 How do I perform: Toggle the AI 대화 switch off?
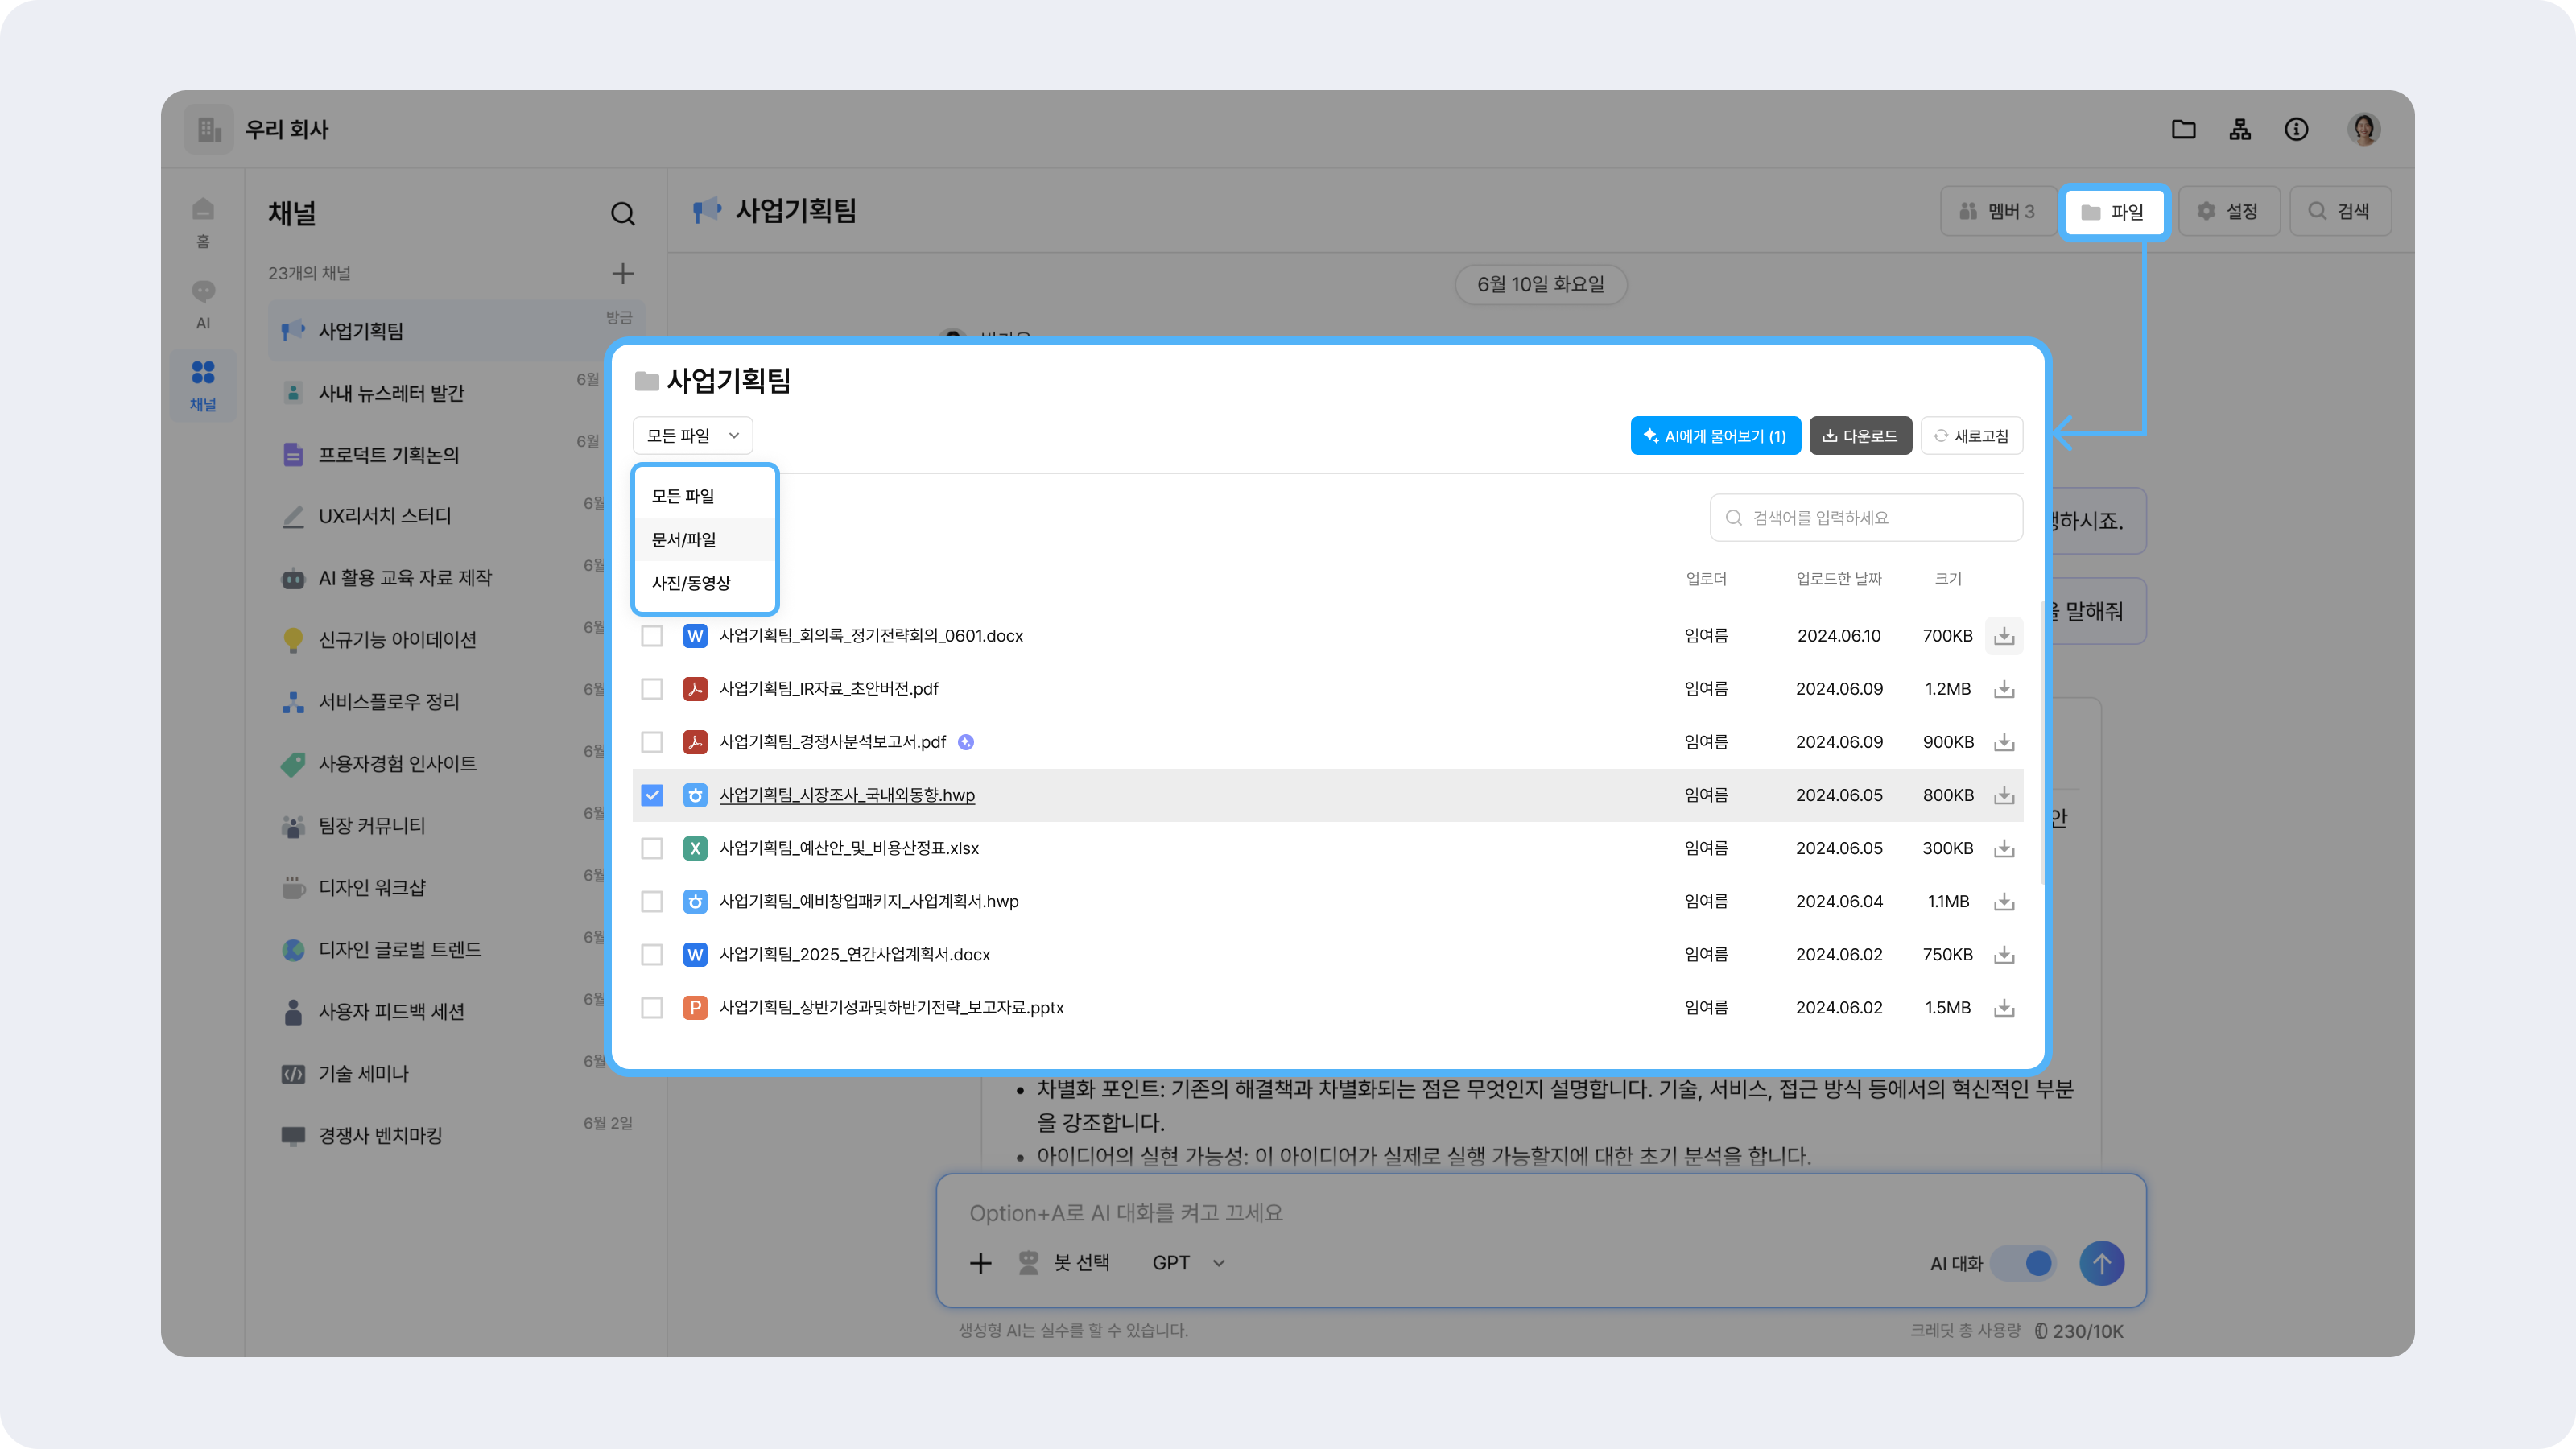pyautogui.click(x=2023, y=1263)
